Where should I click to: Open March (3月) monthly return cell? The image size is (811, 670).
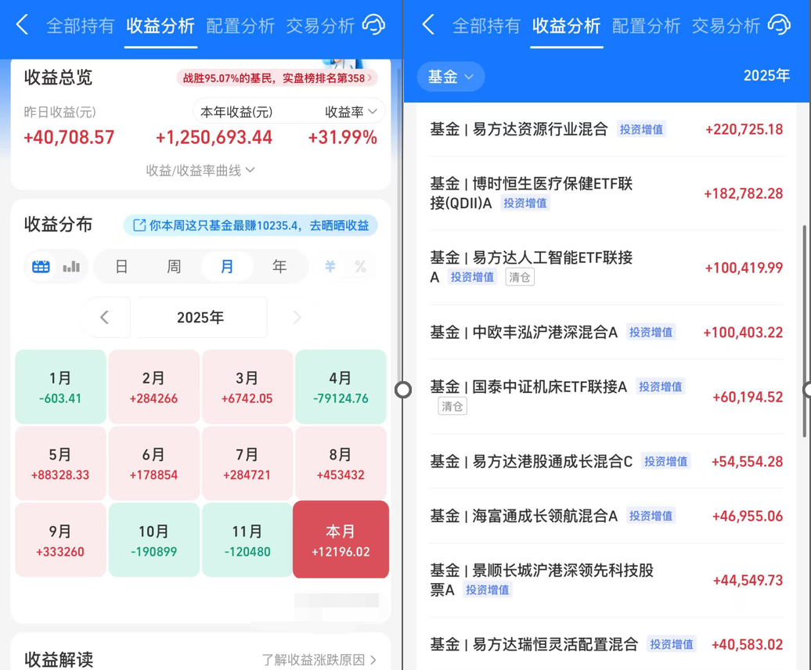pos(247,387)
